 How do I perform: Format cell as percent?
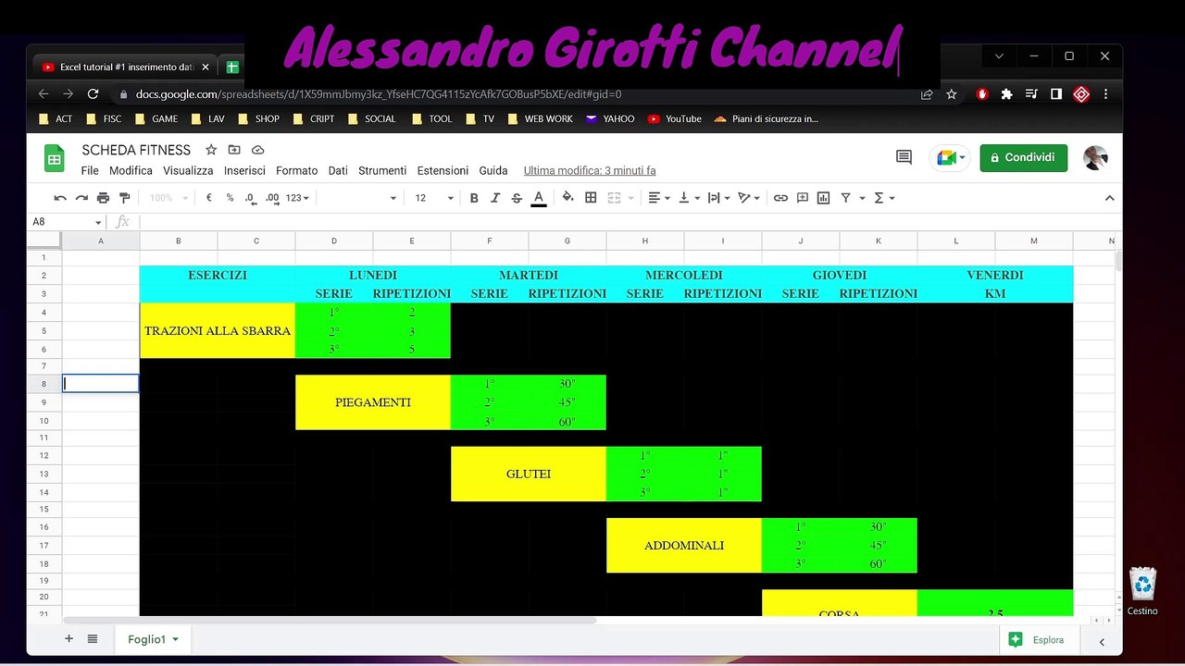pyautogui.click(x=230, y=198)
